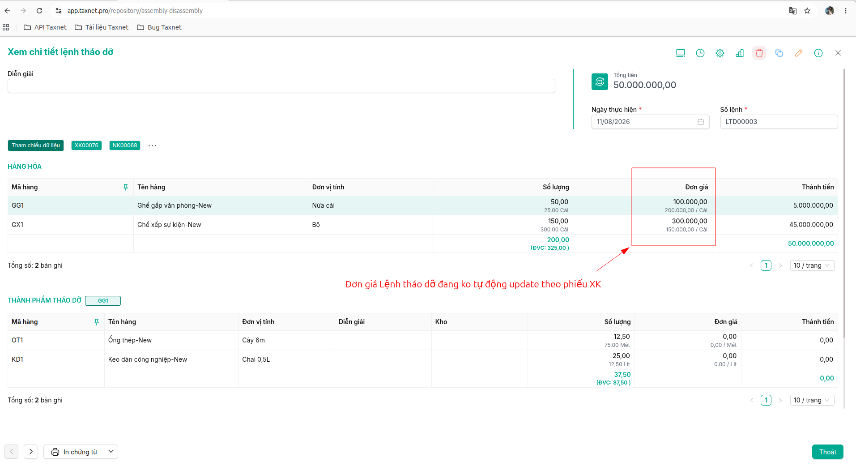Viewport: 856px width, 466px height.
Task: Open calendar picker for Ngày thực hiện
Action: pyautogui.click(x=701, y=122)
